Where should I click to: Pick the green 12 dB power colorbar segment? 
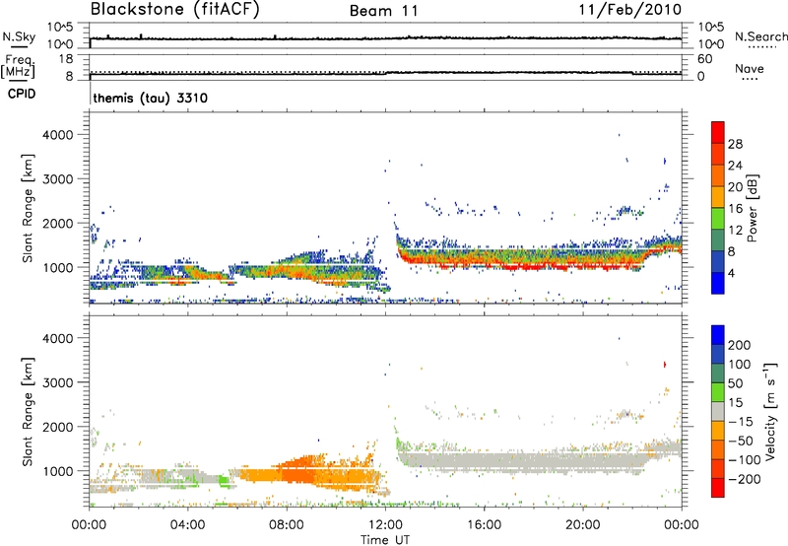tap(718, 219)
